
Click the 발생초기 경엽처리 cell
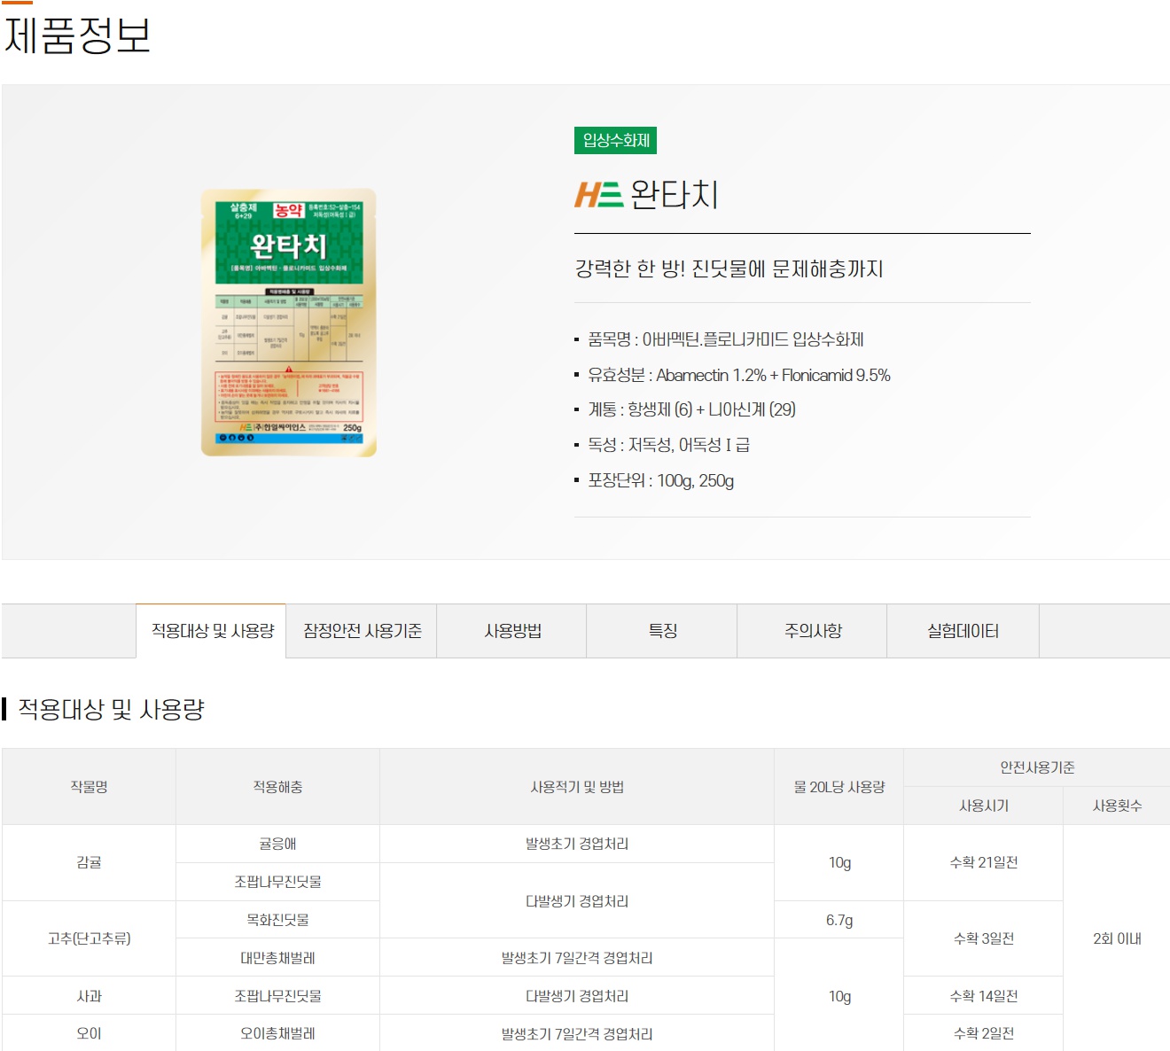coord(577,844)
